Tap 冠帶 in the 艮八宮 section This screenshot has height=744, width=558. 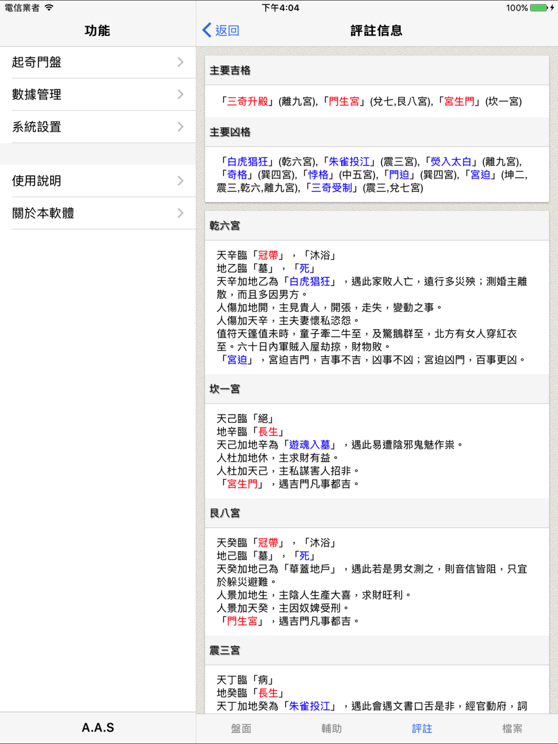click(268, 543)
